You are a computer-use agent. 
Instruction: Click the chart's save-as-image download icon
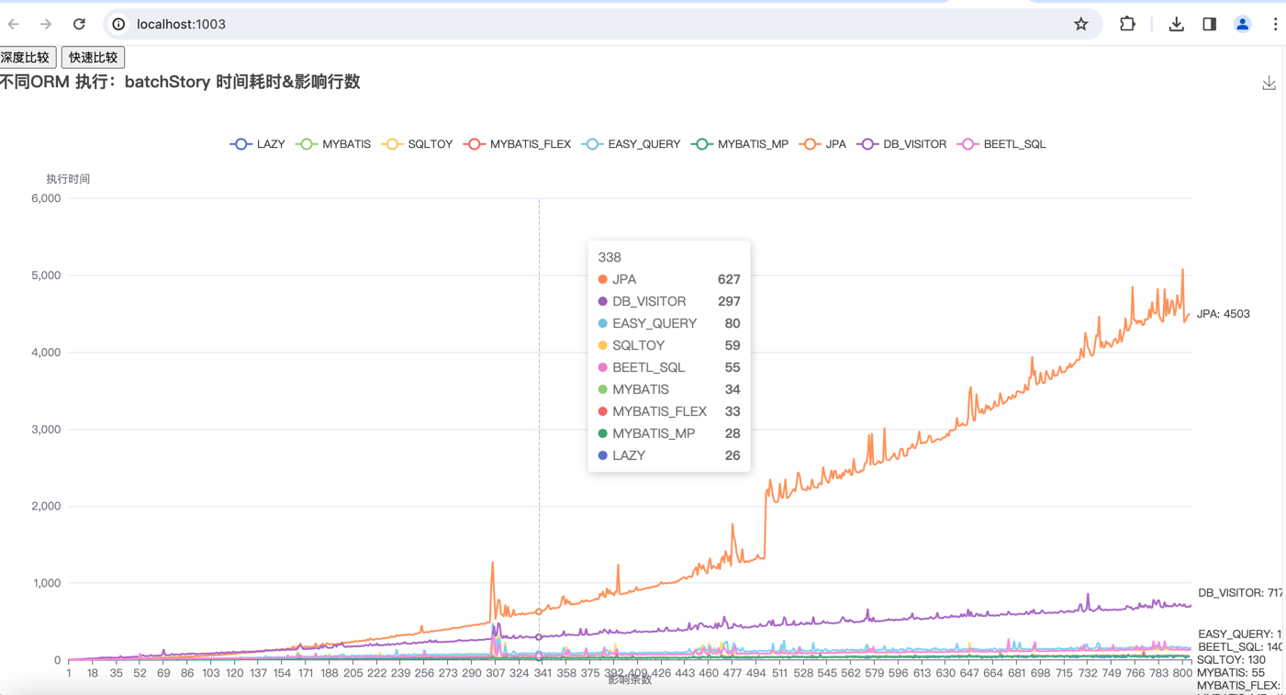tap(1269, 83)
